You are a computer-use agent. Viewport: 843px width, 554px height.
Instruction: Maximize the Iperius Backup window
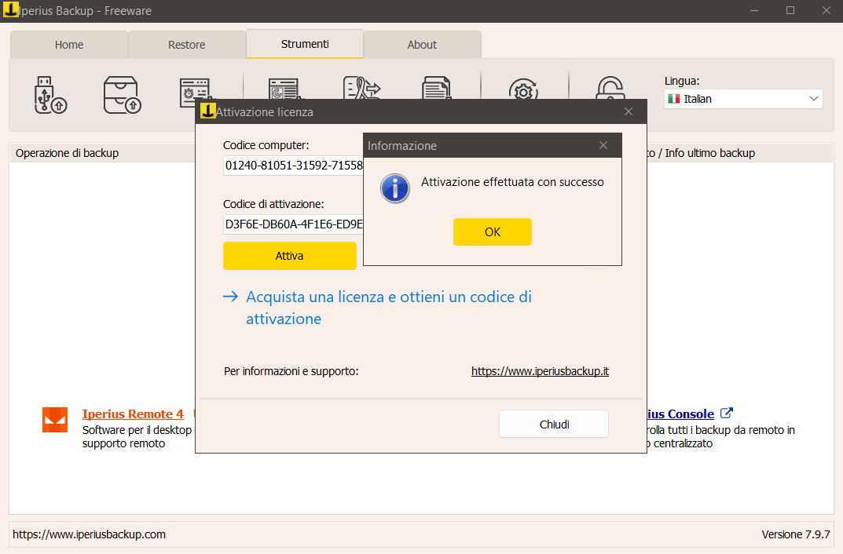pos(790,10)
